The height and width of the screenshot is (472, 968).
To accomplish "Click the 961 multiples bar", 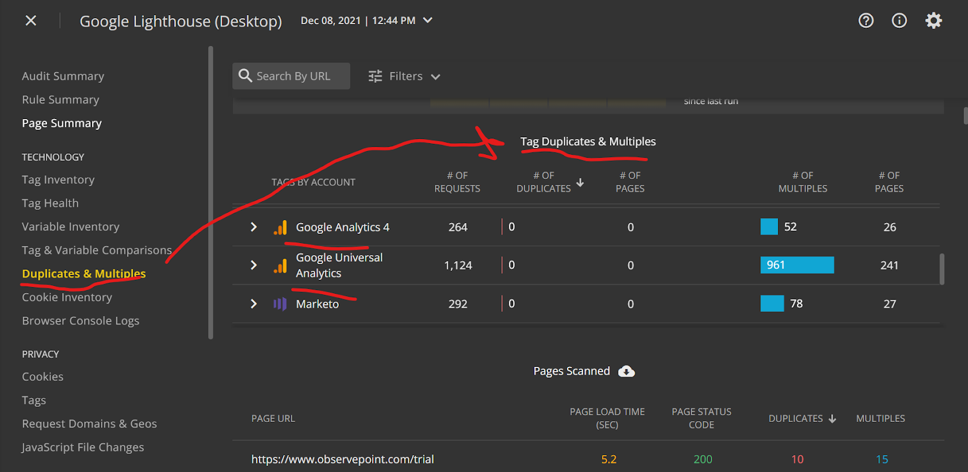I will pyautogui.click(x=797, y=265).
